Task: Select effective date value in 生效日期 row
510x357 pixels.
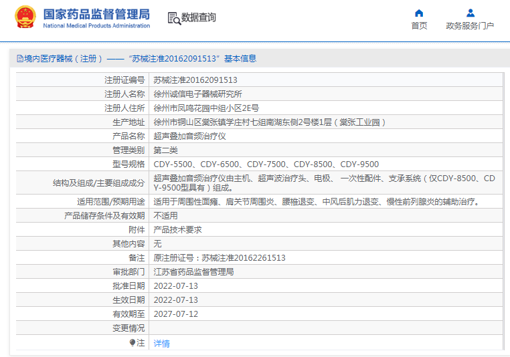Action: coord(175,300)
